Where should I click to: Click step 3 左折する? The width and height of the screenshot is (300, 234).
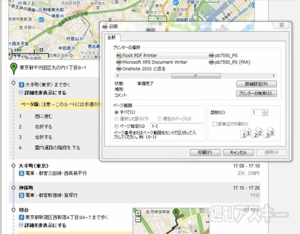44,137
